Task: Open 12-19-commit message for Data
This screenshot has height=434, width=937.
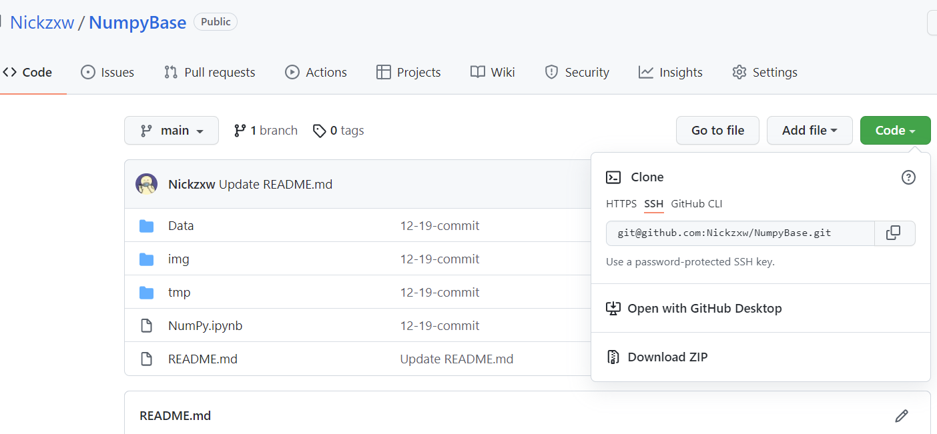Action: (x=440, y=226)
